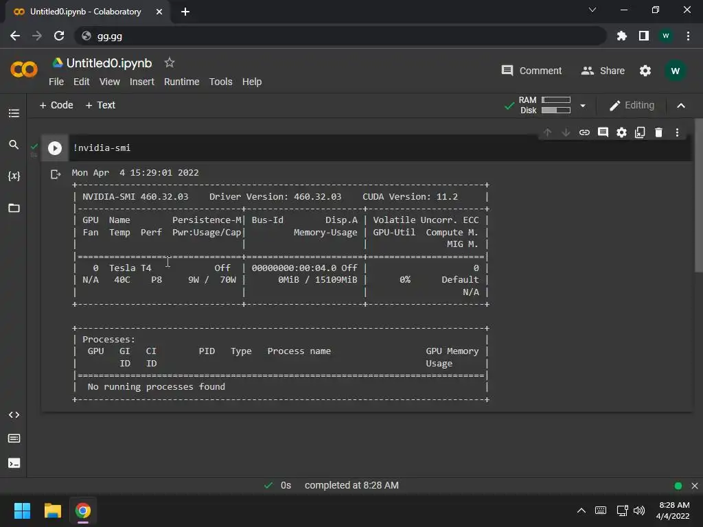703x527 pixels.
Task: Close the Untitled0.ipynb browser tab
Action: [x=159, y=12]
